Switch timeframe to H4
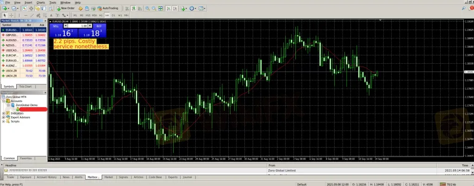Image resolution: width=474 pixels, height=186 pixels. (107, 15)
